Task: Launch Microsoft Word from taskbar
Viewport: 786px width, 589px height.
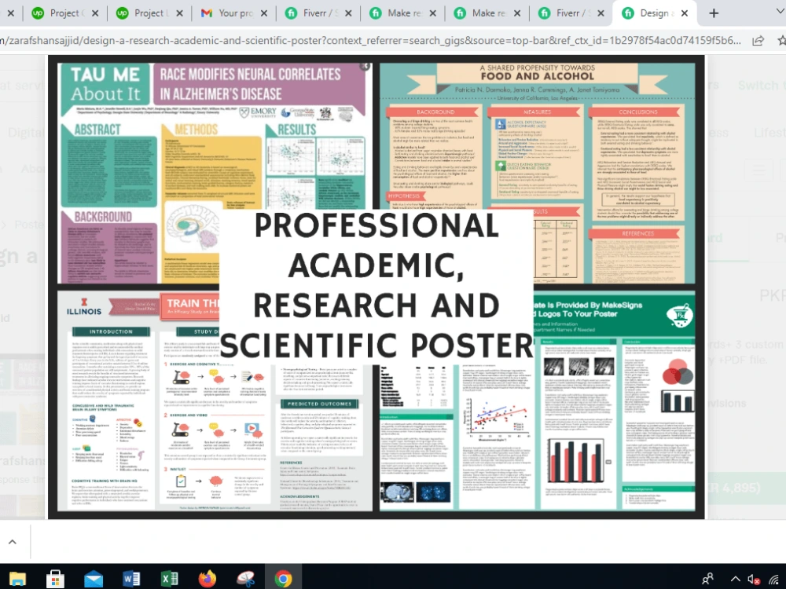Action: point(130,579)
